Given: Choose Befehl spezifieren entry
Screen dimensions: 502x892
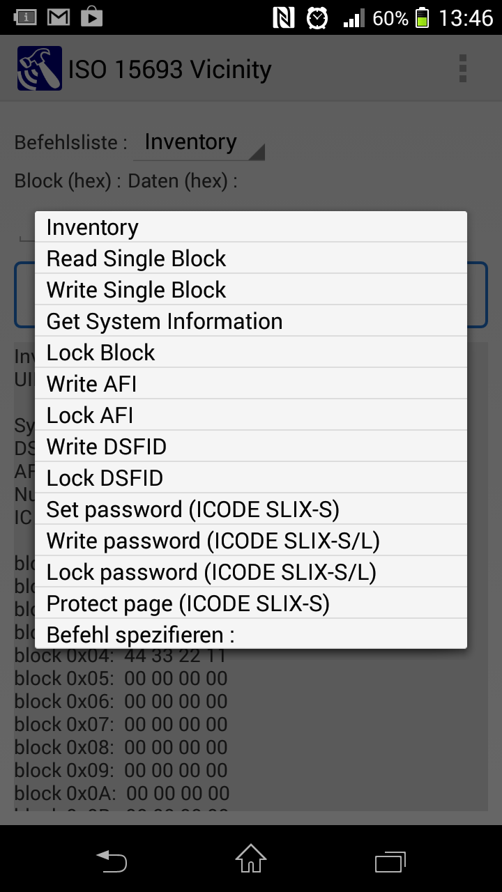Looking at the screenshot, I should (251, 634).
